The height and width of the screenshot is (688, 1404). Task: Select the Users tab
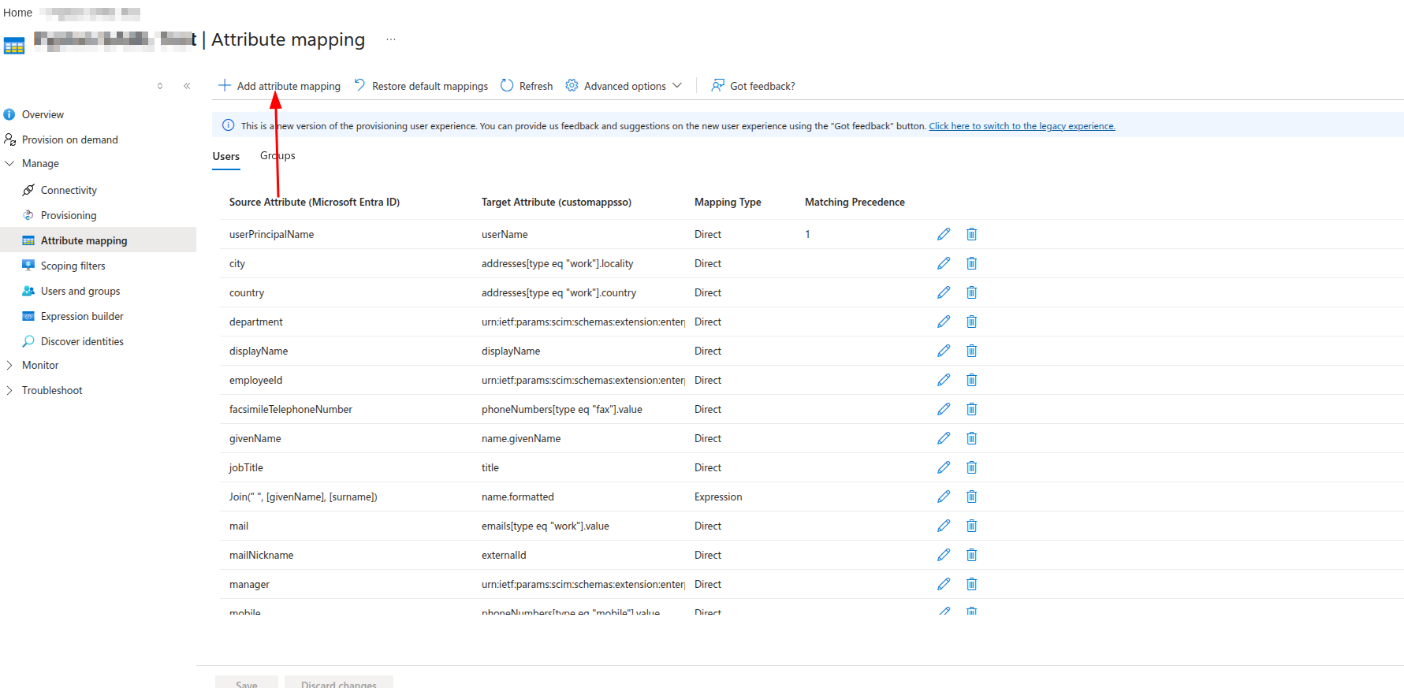point(226,156)
